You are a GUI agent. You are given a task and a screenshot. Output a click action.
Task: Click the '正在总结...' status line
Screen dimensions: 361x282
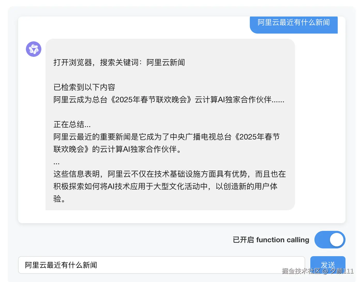pyautogui.click(x=72, y=124)
